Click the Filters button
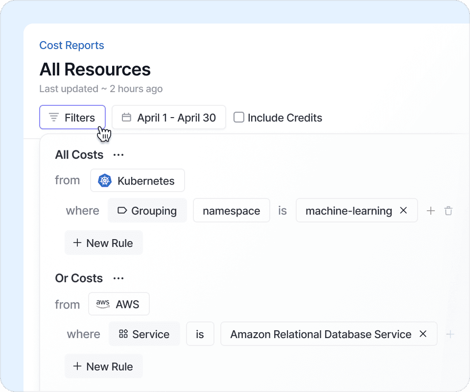Viewport: 470px width, 392px height. coord(72,118)
